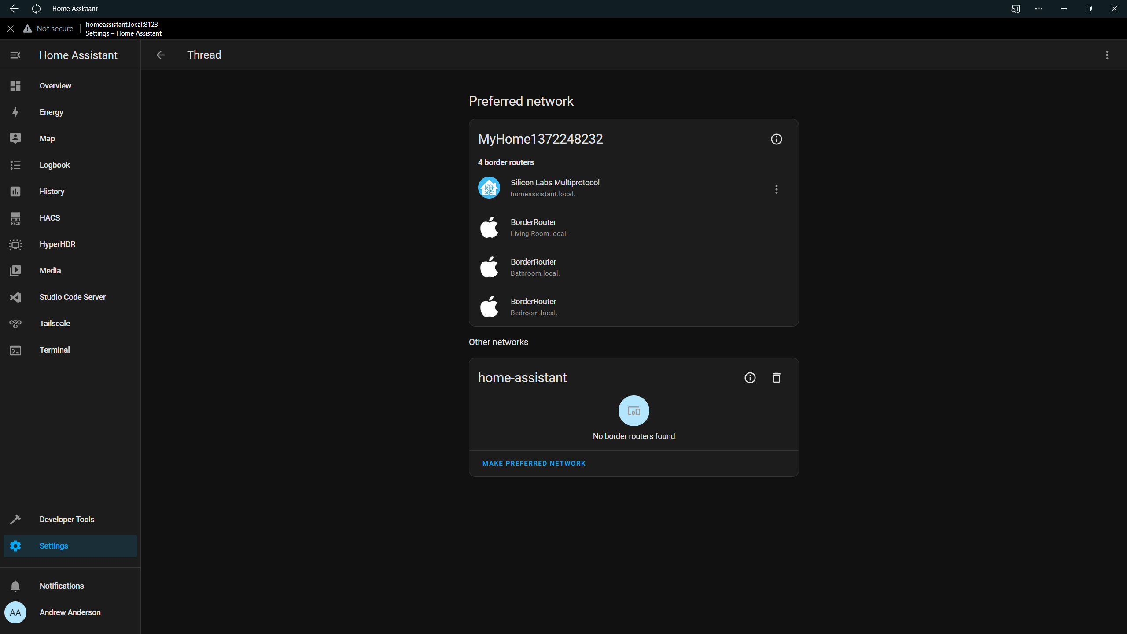
Task: Open Andrew Anderson's profile
Action: pyautogui.click(x=70, y=612)
